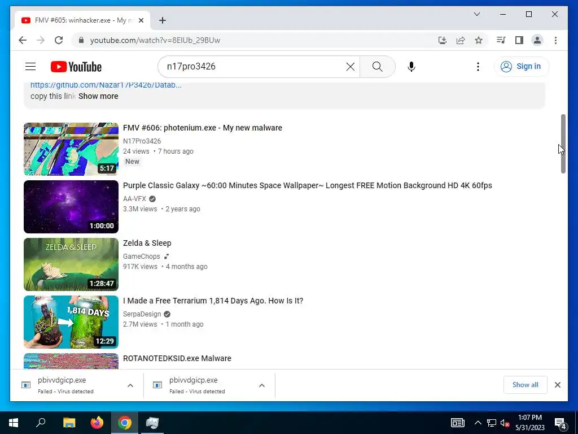The height and width of the screenshot is (434, 578).
Task: Open the Chrome profile avatar
Action: (x=537, y=40)
